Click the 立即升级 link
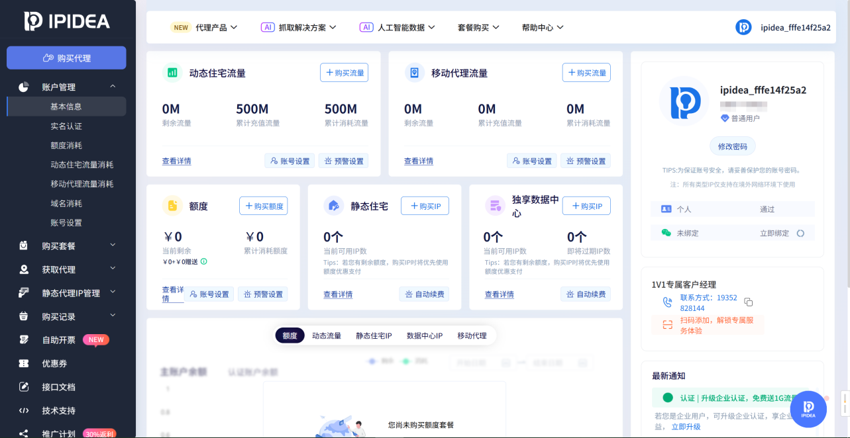The height and width of the screenshot is (438, 850). coord(686,427)
